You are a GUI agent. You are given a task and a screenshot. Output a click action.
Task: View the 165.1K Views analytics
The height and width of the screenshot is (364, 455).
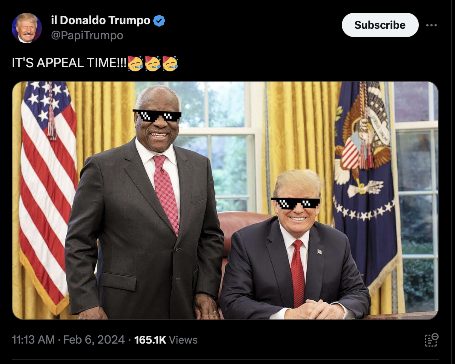[166, 340]
